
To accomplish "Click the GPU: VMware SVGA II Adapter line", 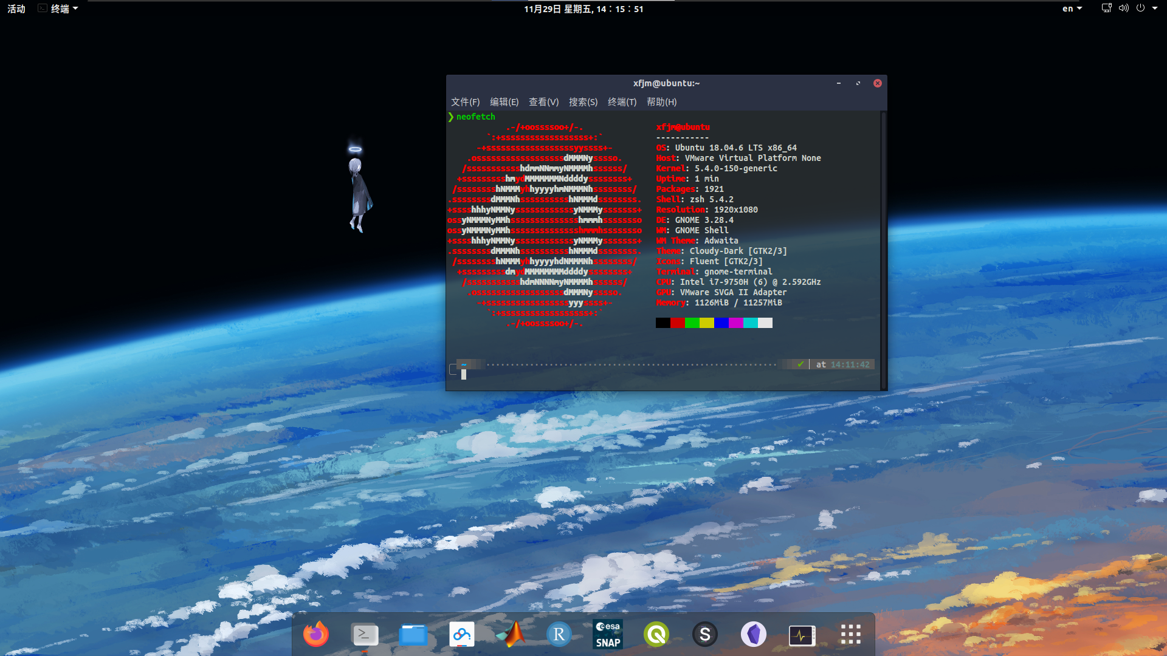I will coord(721,292).
